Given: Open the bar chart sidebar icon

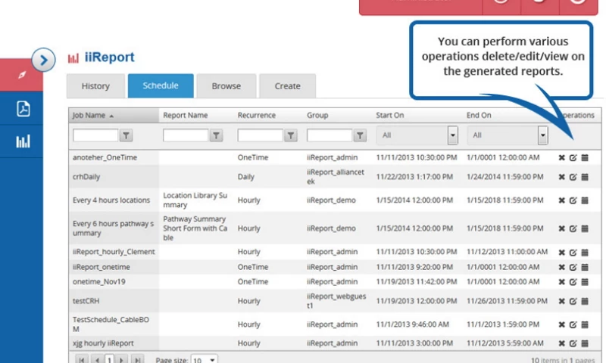Looking at the screenshot, I should (23, 141).
